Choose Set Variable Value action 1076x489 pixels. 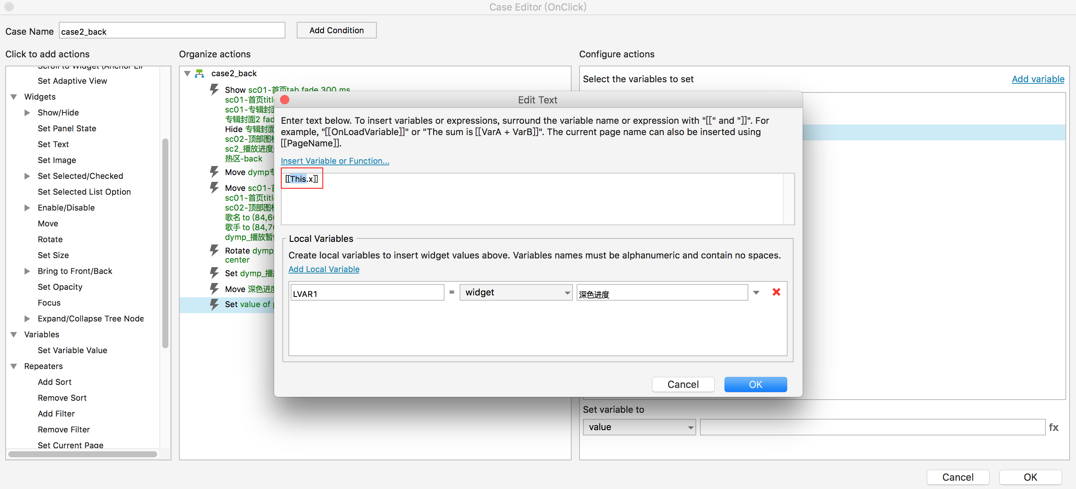click(x=72, y=350)
